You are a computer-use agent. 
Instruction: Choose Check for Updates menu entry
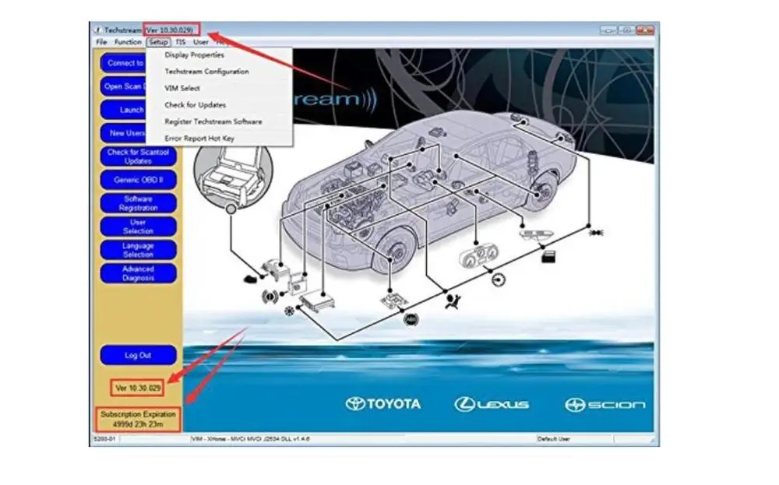pyautogui.click(x=196, y=105)
